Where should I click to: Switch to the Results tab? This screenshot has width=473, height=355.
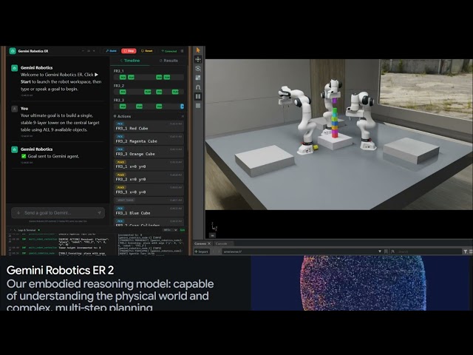[x=169, y=61]
